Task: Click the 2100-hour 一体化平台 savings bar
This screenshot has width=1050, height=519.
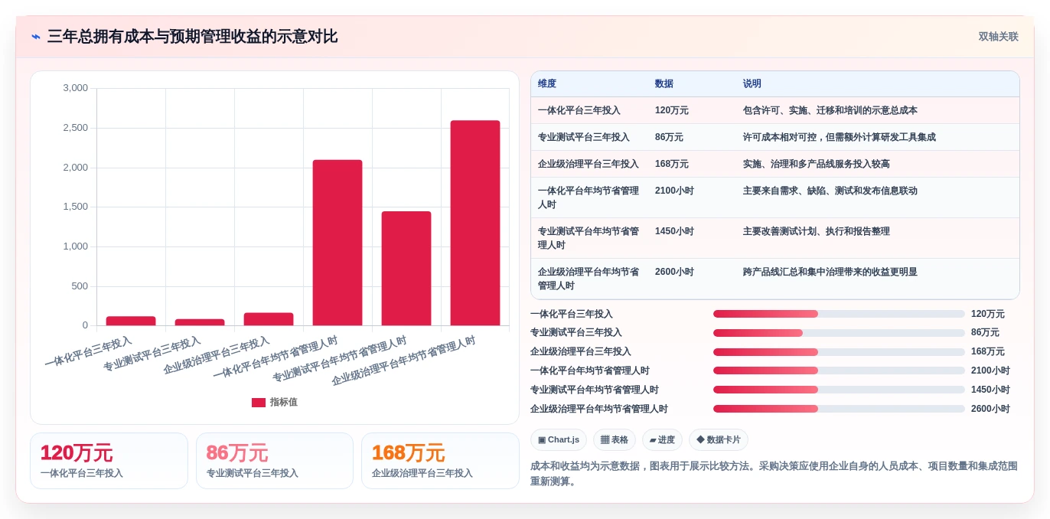Action: pos(337,243)
